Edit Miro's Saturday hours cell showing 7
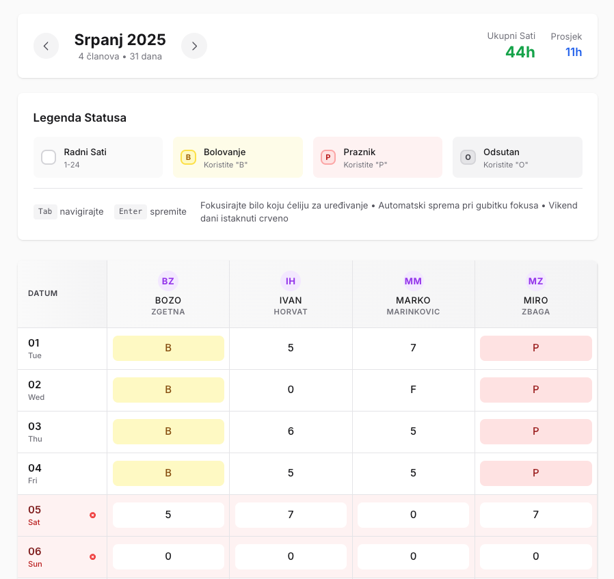This screenshot has height=579, width=614. tap(535, 515)
